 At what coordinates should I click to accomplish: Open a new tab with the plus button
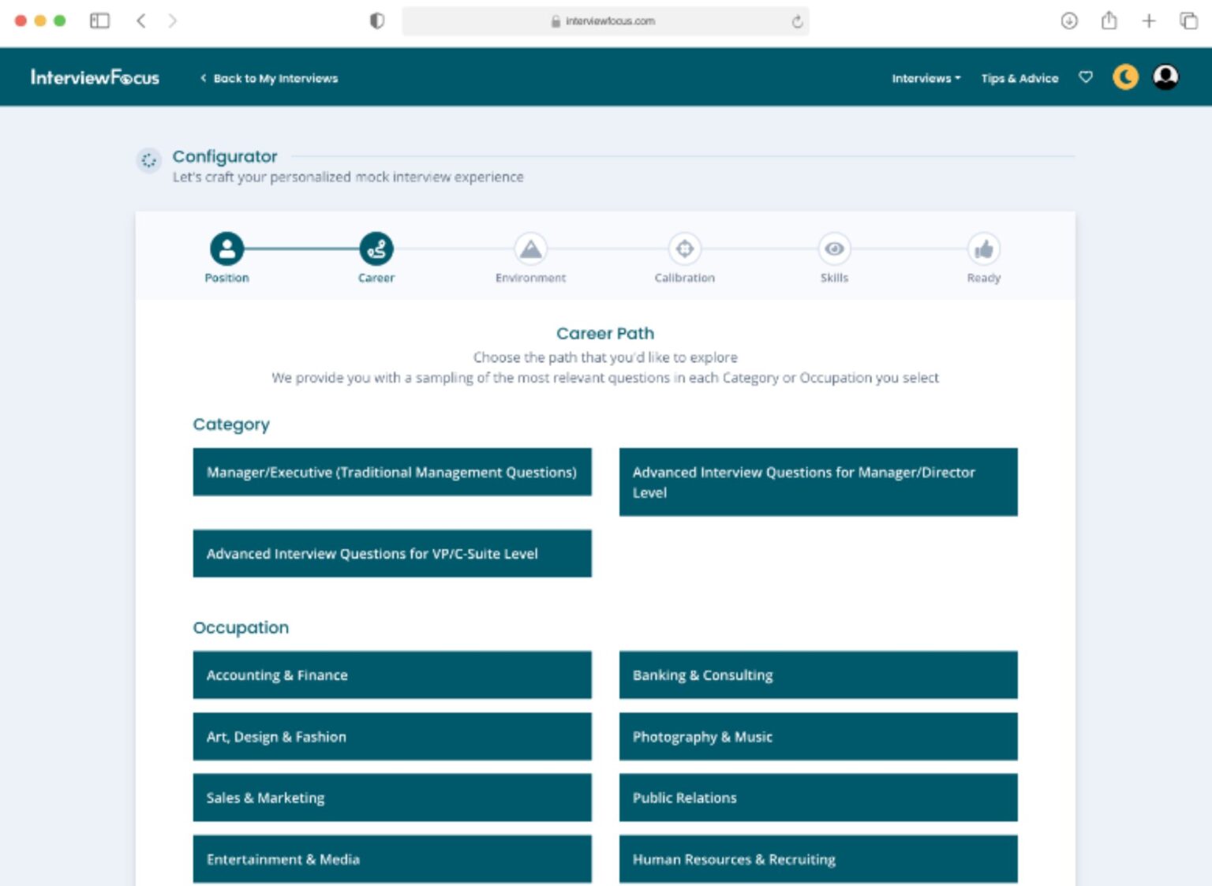click(1150, 21)
